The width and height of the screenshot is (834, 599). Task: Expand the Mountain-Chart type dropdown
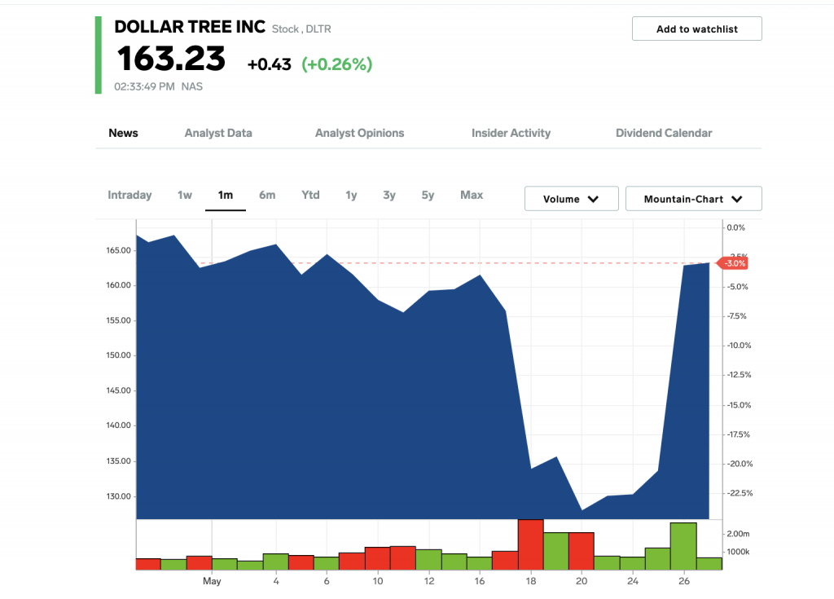[x=694, y=199]
